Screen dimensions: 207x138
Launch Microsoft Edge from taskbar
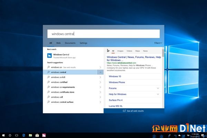click(x=24, y=135)
